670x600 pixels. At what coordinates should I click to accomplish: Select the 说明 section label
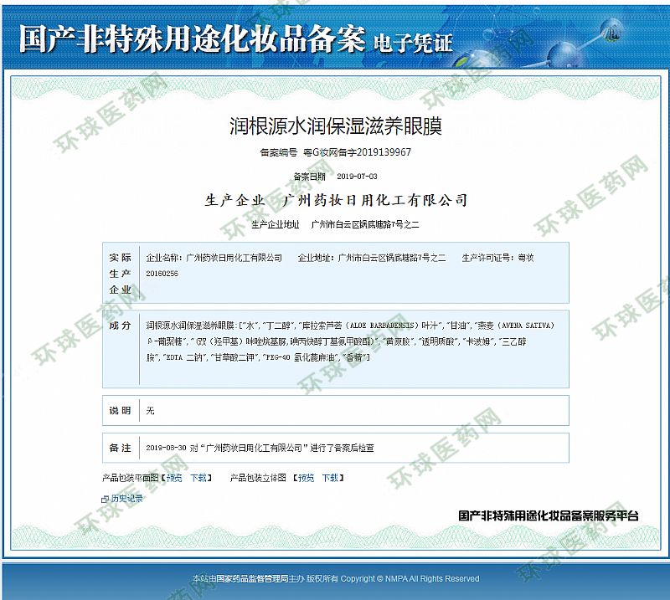(120, 411)
